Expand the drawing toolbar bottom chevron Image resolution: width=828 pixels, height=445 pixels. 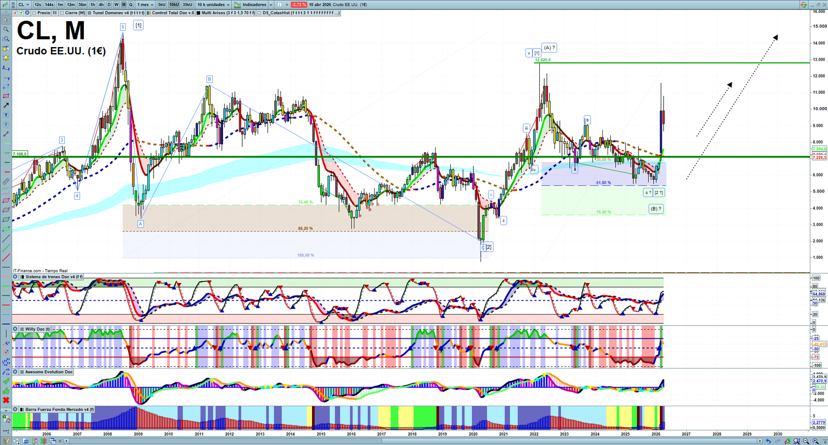[x=6, y=410]
